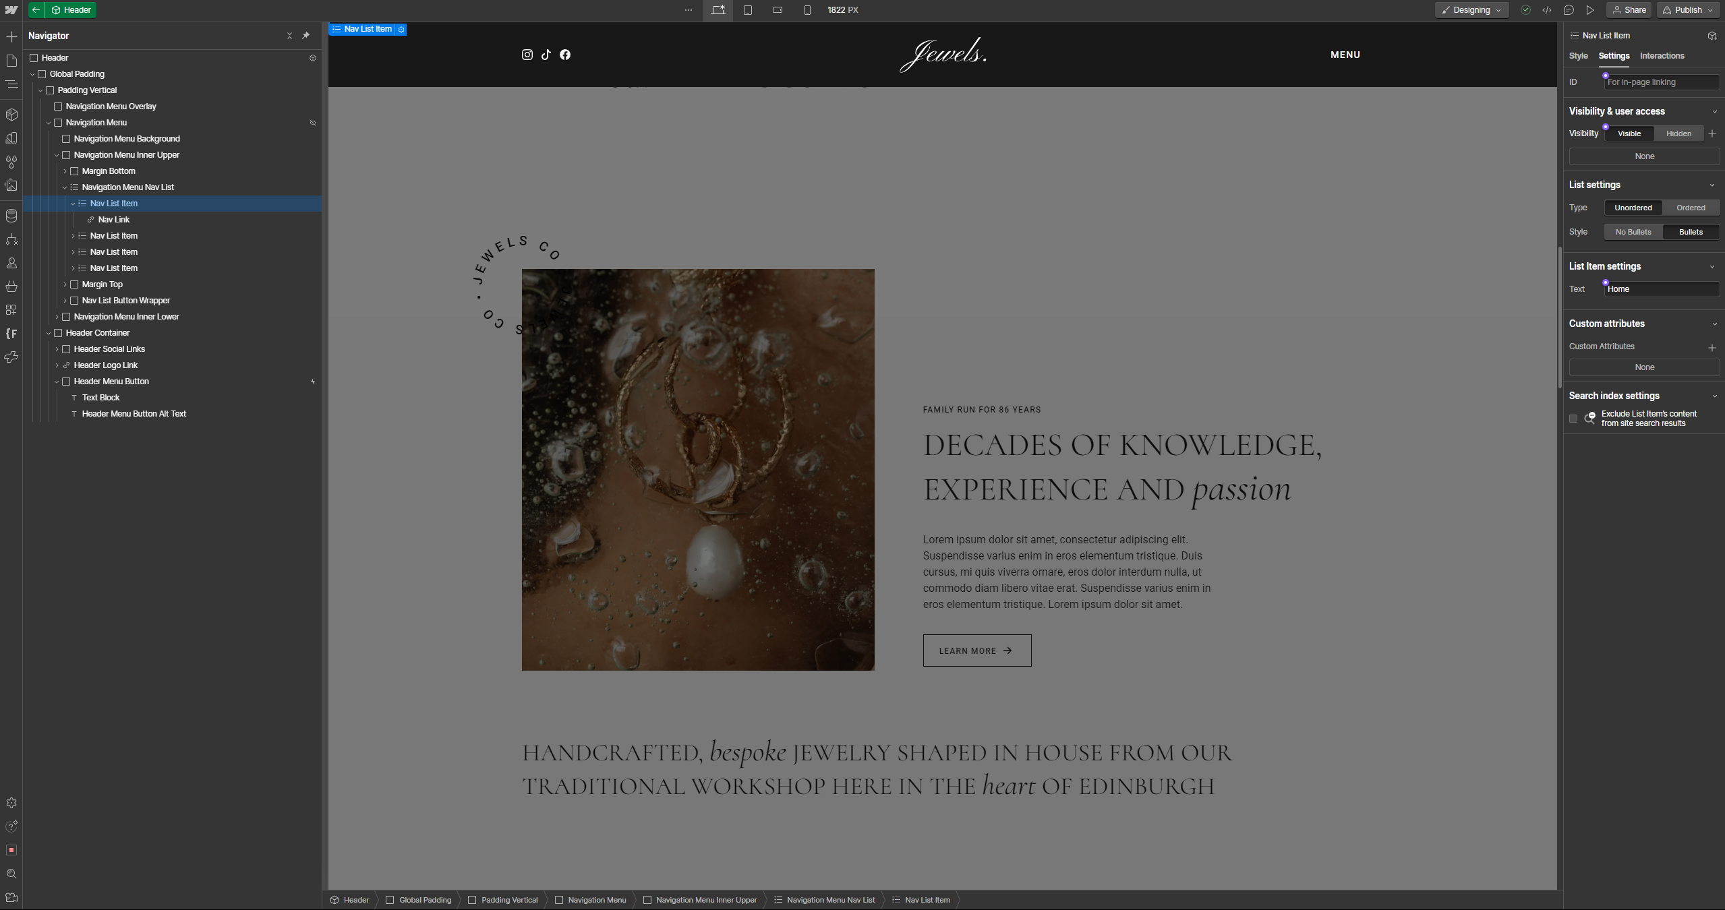
Task: Click the ID input field
Action: tap(1661, 82)
